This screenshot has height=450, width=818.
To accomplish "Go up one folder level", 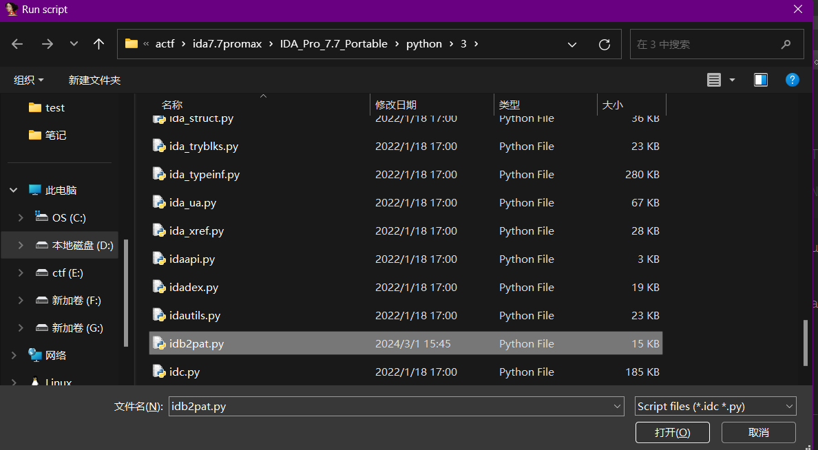I will click(x=98, y=44).
